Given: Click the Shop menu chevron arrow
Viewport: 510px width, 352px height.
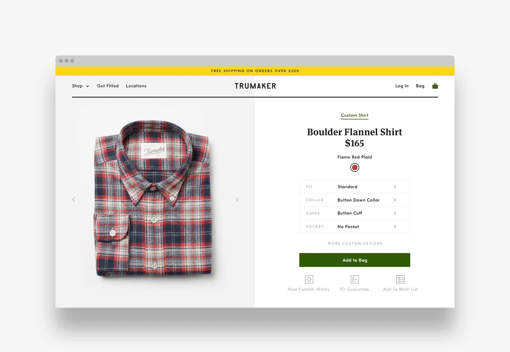Looking at the screenshot, I should pyautogui.click(x=88, y=86).
